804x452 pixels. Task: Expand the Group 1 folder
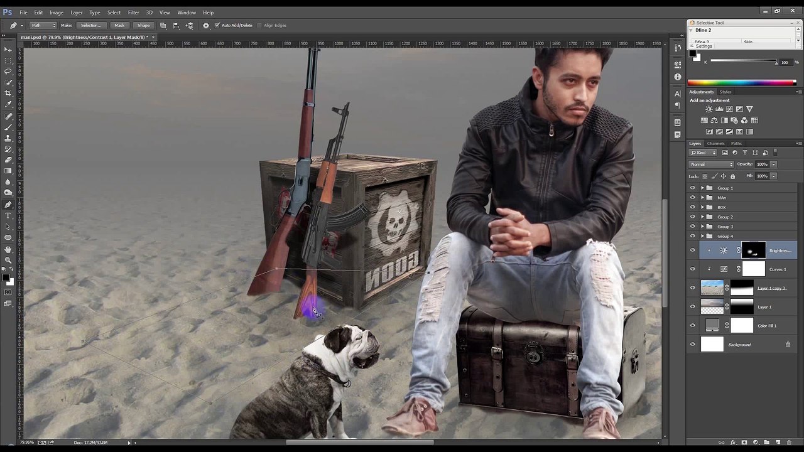[x=702, y=188]
